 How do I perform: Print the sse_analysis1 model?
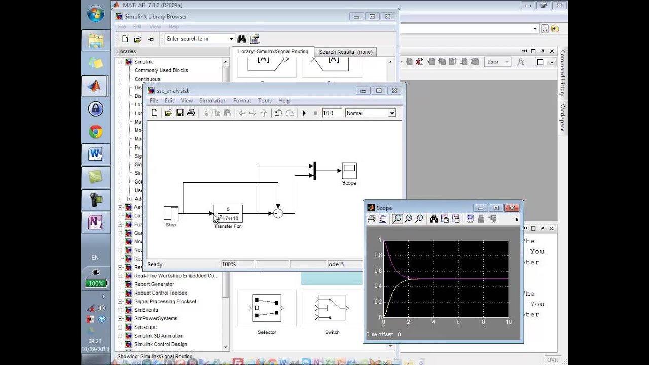pos(191,113)
